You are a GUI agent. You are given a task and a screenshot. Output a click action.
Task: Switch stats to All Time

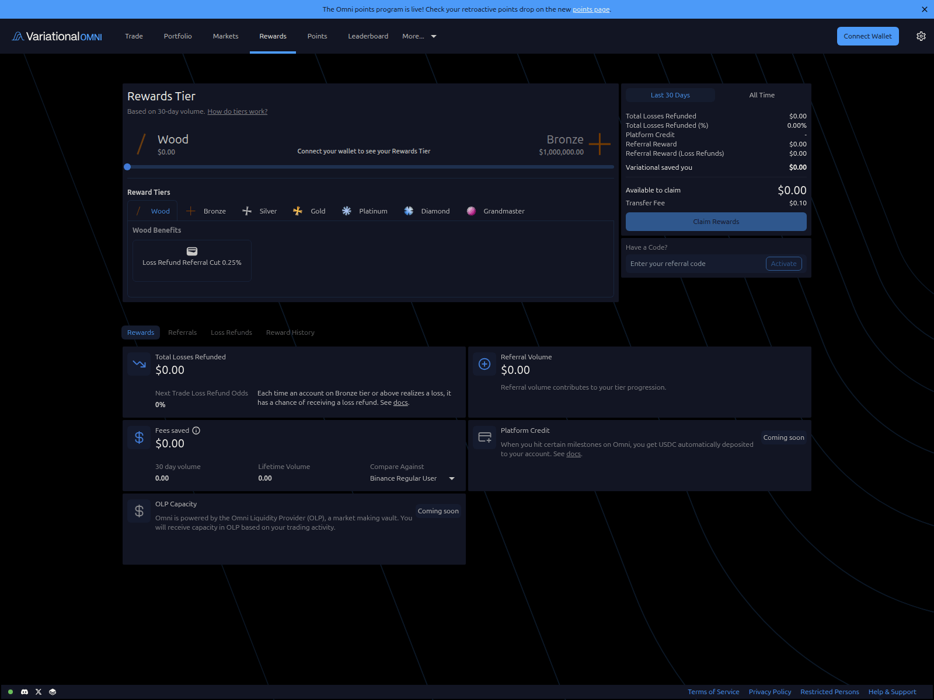762,95
